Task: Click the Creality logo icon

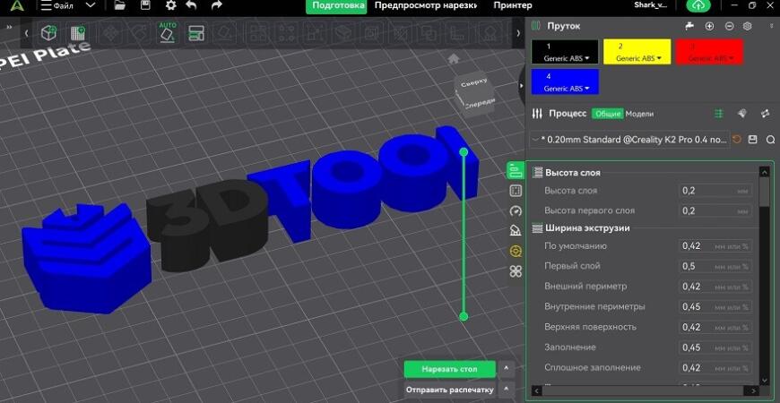Action: click(17, 5)
